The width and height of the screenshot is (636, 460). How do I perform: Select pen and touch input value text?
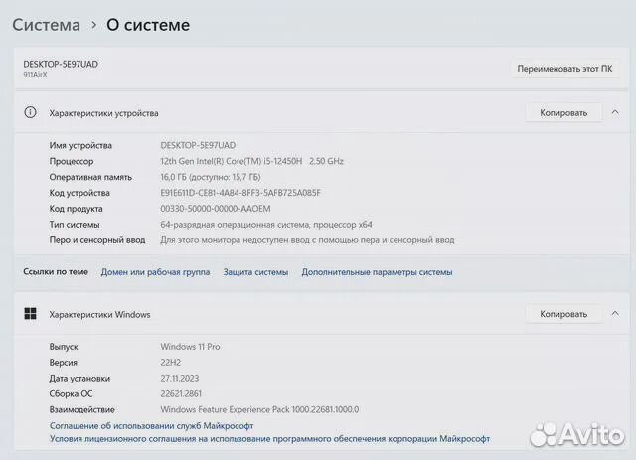(307, 240)
